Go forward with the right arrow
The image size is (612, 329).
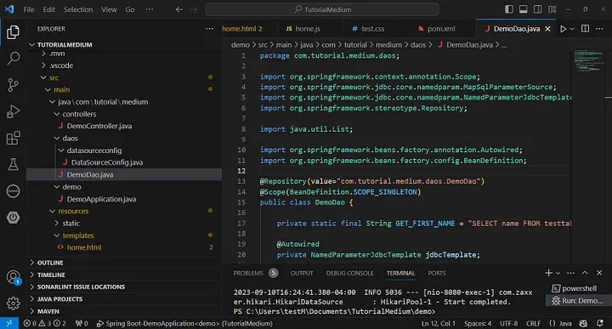[x=194, y=9]
